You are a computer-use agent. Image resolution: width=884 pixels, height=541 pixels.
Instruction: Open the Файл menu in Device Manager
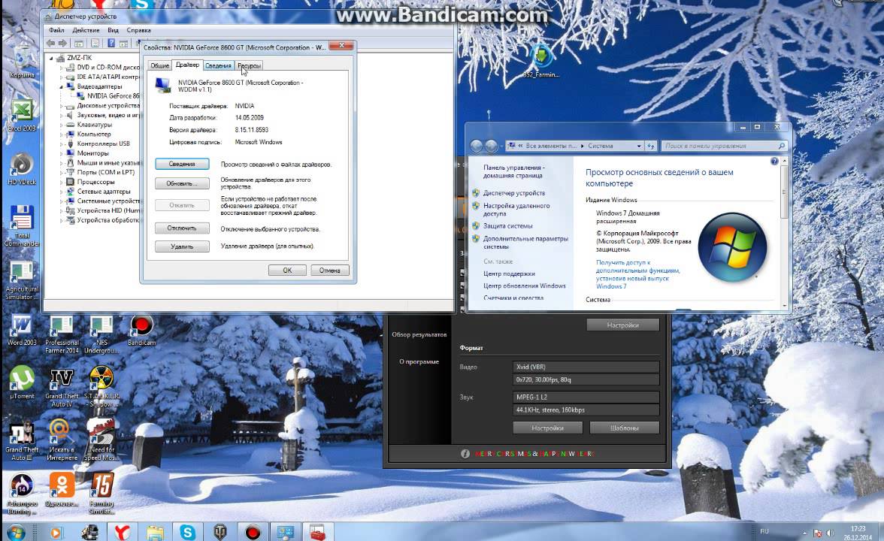[56, 30]
